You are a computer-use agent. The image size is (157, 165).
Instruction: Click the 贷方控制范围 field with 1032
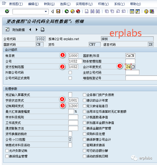coord(73,67)
